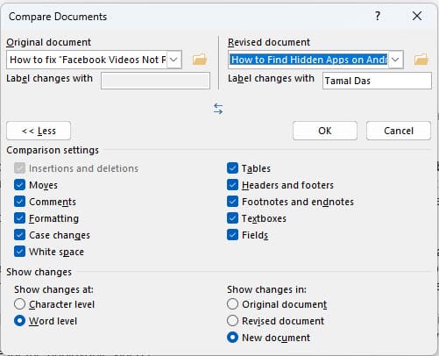Select Character level radio button
The image size is (439, 356).
(19, 304)
